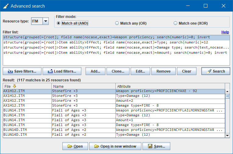The height and width of the screenshot is (154, 233).
Task: Start the search with the Search button
Action: click(x=216, y=71)
